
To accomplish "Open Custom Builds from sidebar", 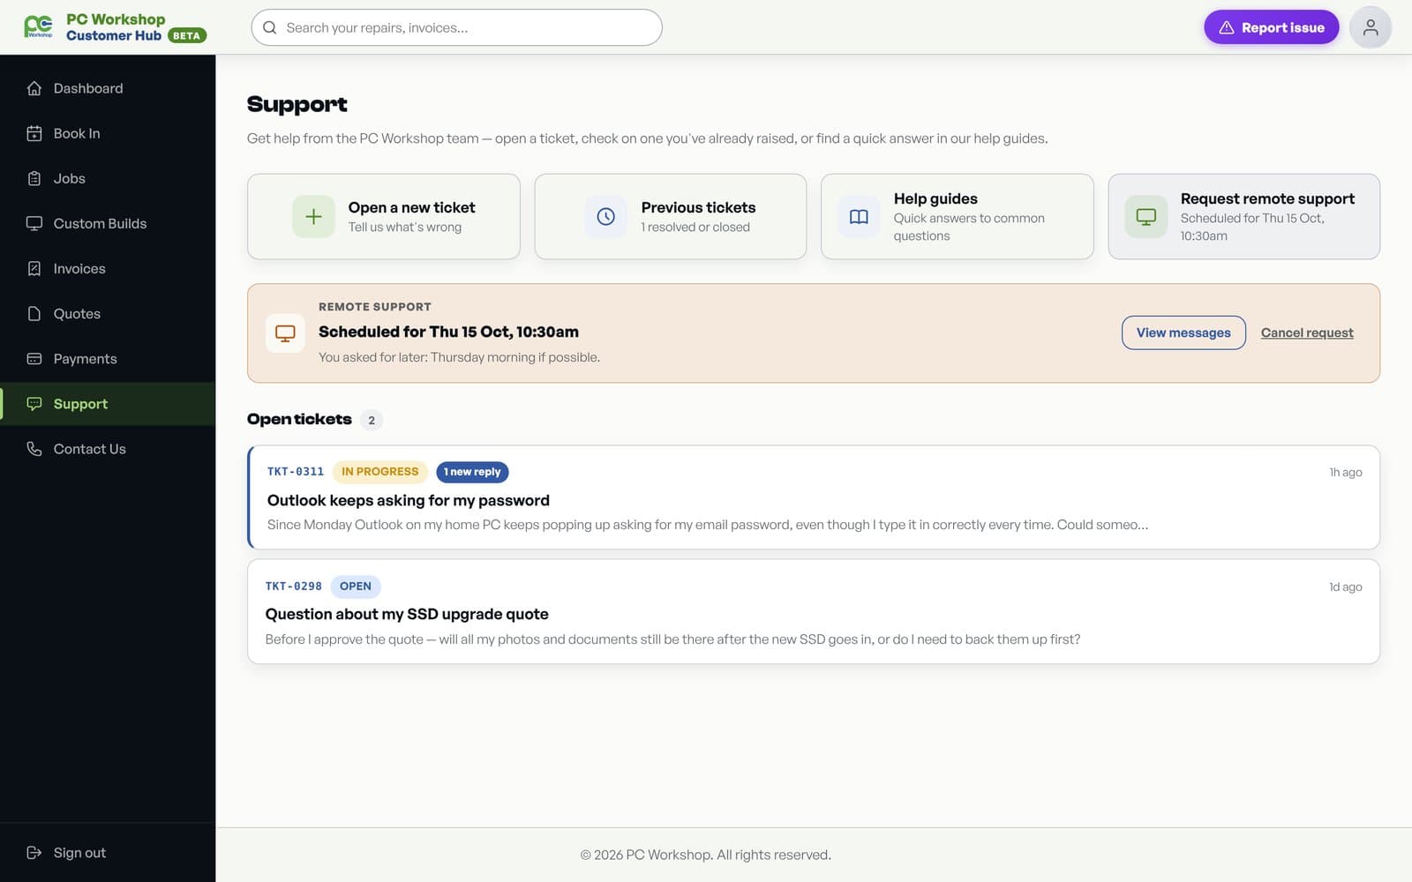I will 108,223.
